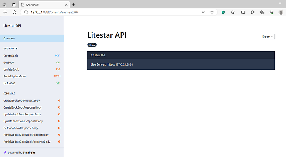
Task: Open the Favorites list icon
Action: pos(252,12)
